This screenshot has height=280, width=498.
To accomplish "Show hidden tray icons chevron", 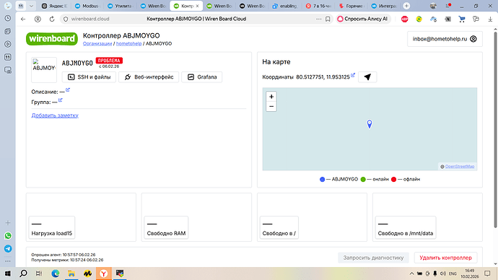I will [x=411, y=274].
